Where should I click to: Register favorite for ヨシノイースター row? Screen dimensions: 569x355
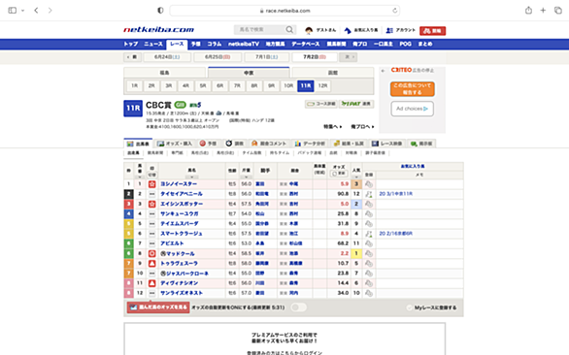click(x=369, y=184)
